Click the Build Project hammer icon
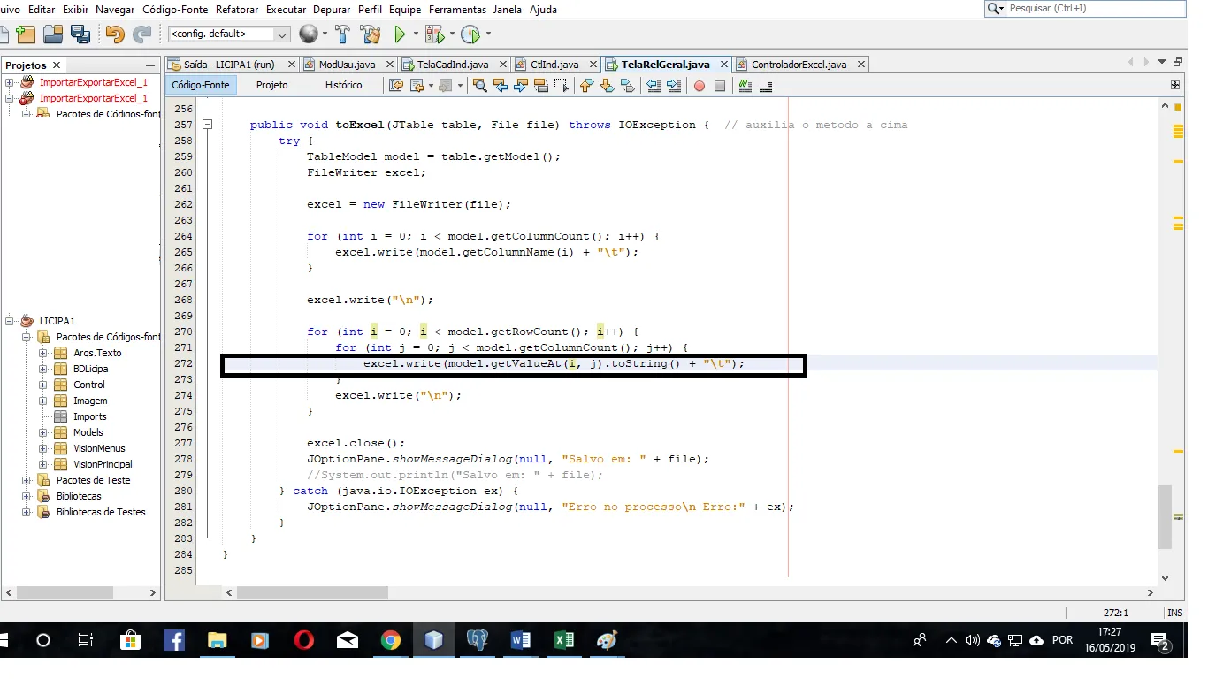Image resolution: width=1208 pixels, height=679 pixels. click(x=342, y=34)
